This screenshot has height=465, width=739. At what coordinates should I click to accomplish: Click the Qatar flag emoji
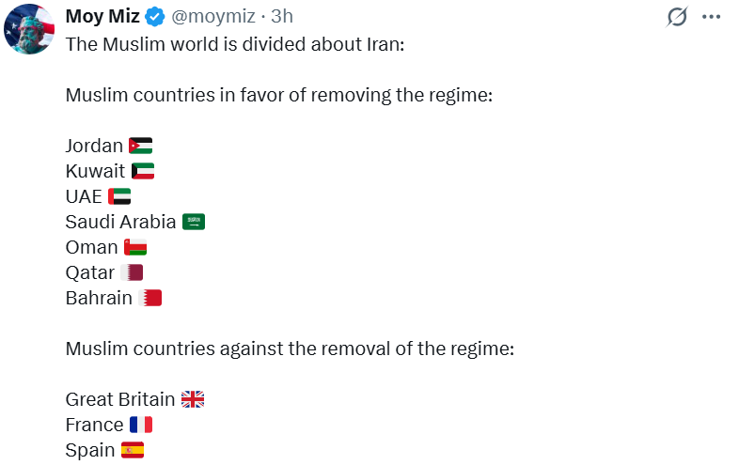pos(132,272)
